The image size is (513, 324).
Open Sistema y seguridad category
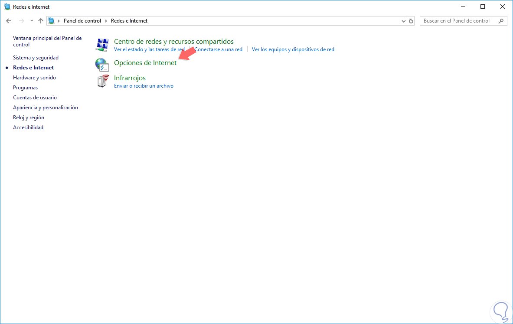(x=36, y=58)
